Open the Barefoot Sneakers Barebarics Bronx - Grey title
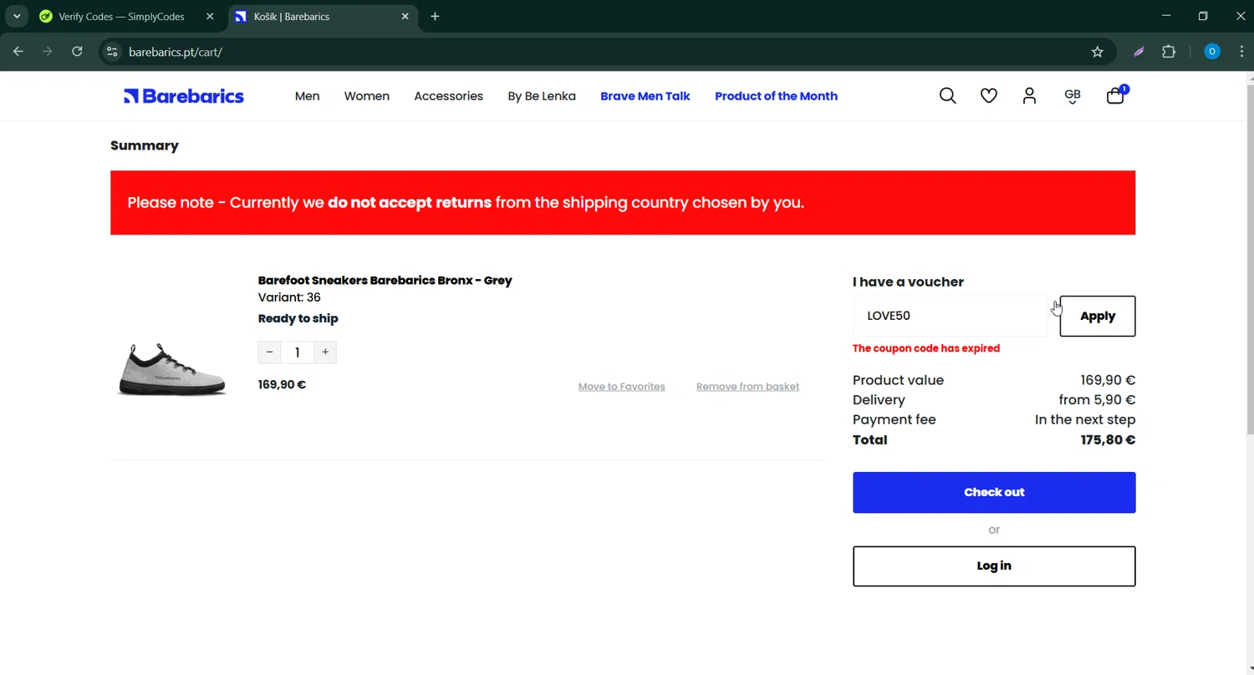 (x=385, y=281)
